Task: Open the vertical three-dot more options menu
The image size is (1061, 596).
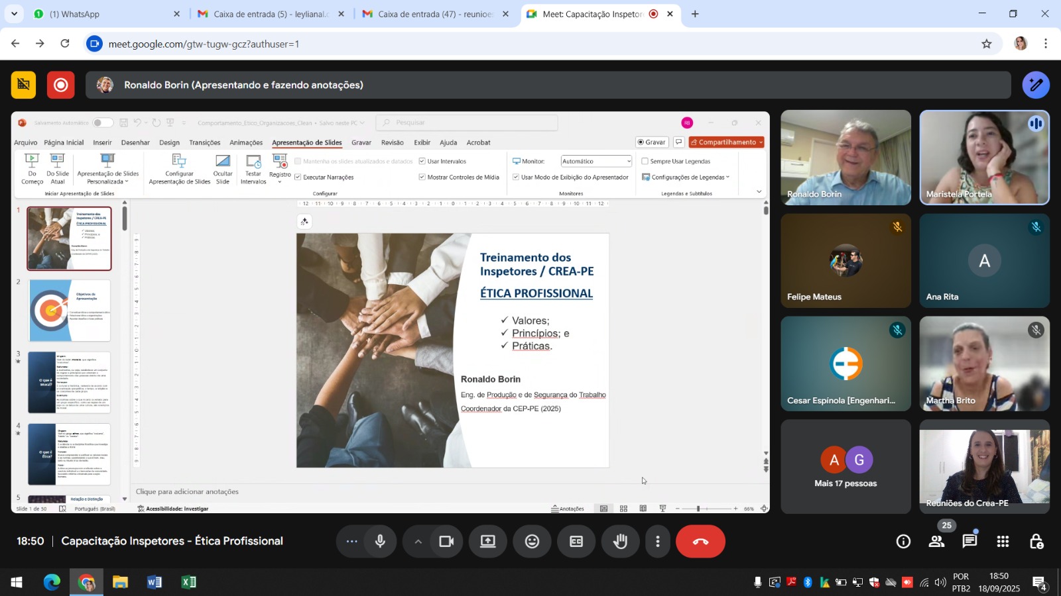Action: pos(657,542)
